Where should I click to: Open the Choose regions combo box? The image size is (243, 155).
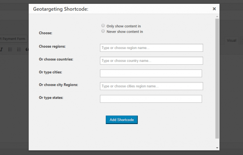tap(151, 48)
